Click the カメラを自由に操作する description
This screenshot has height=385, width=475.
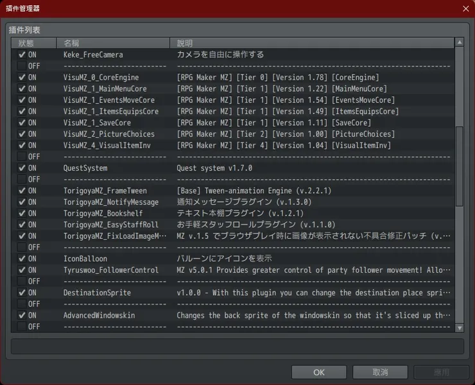coord(220,55)
